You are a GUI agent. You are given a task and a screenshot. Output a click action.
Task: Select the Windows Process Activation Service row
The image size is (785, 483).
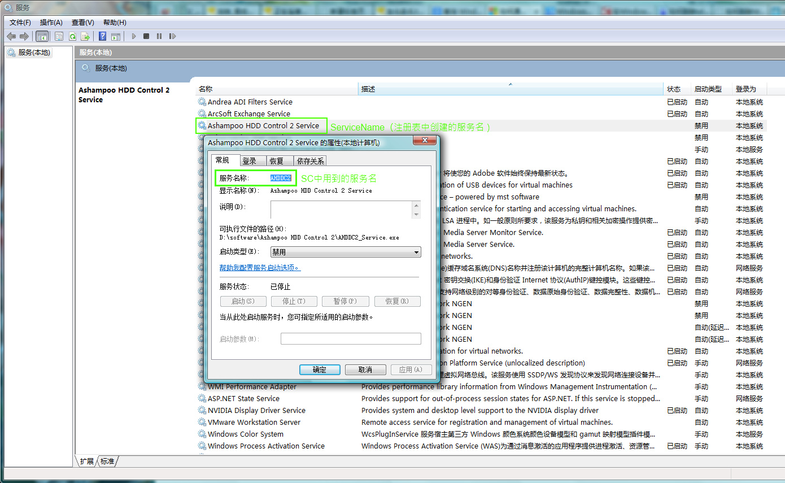481,446
